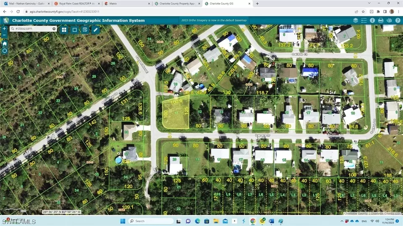Click the Windows taskbar Search box

click(151, 221)
